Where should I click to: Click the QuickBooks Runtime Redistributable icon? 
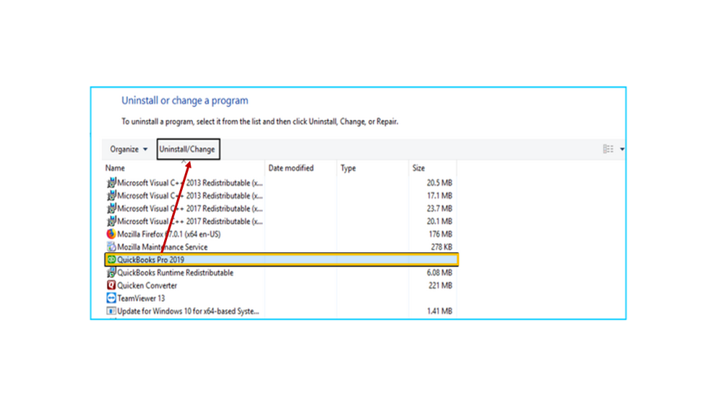coord(111,272)
